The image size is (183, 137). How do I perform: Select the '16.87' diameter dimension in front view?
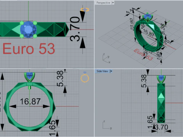pyautogui.click(x=30, y=102)
